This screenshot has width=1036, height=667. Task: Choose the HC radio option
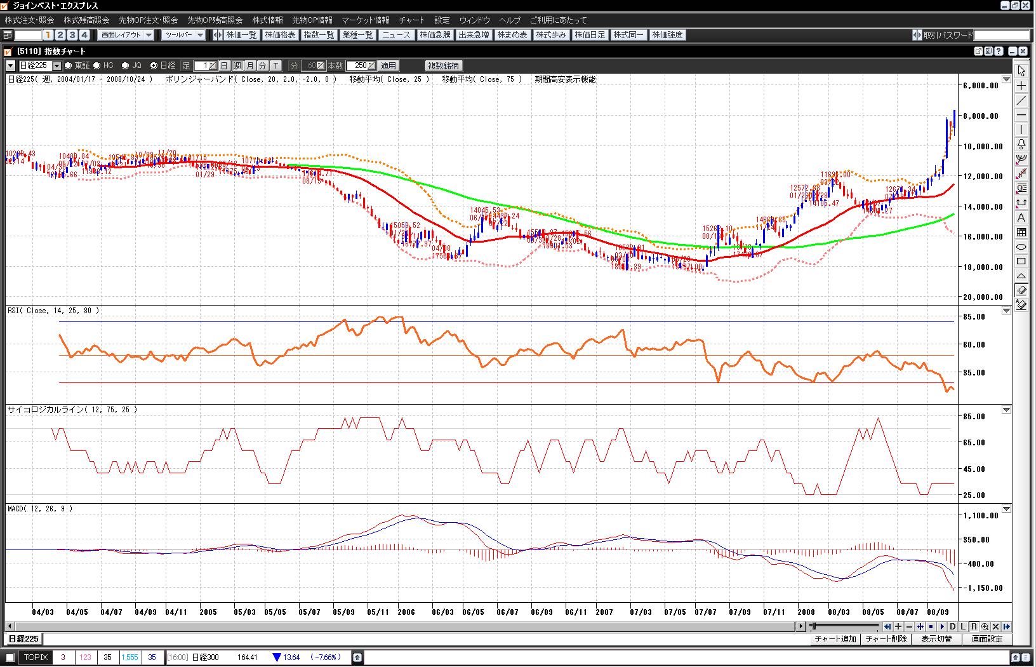coord(97,65)
